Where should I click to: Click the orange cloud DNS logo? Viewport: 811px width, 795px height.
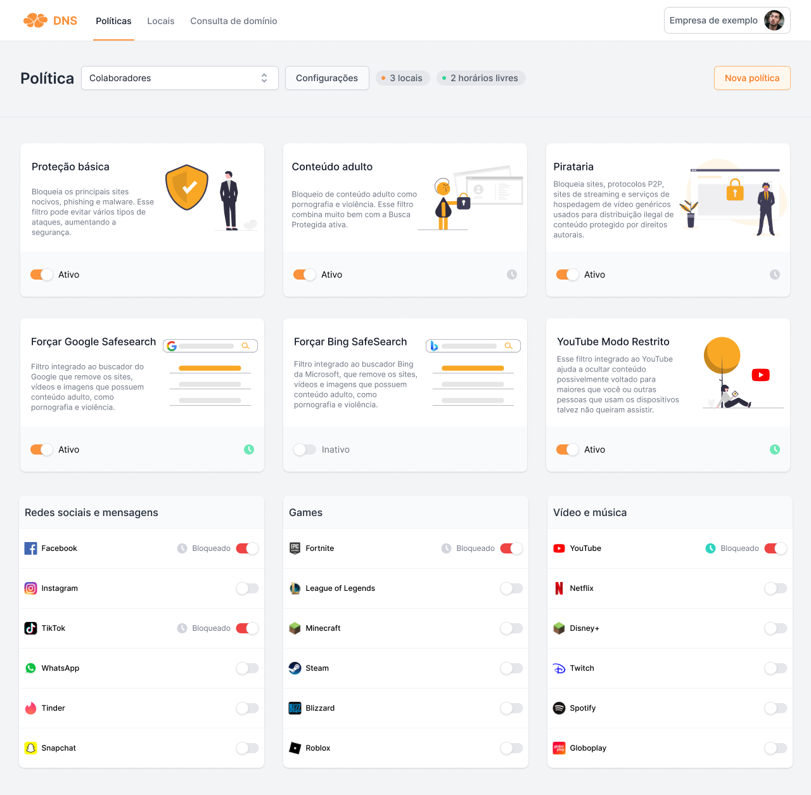(x=50, y=20)
